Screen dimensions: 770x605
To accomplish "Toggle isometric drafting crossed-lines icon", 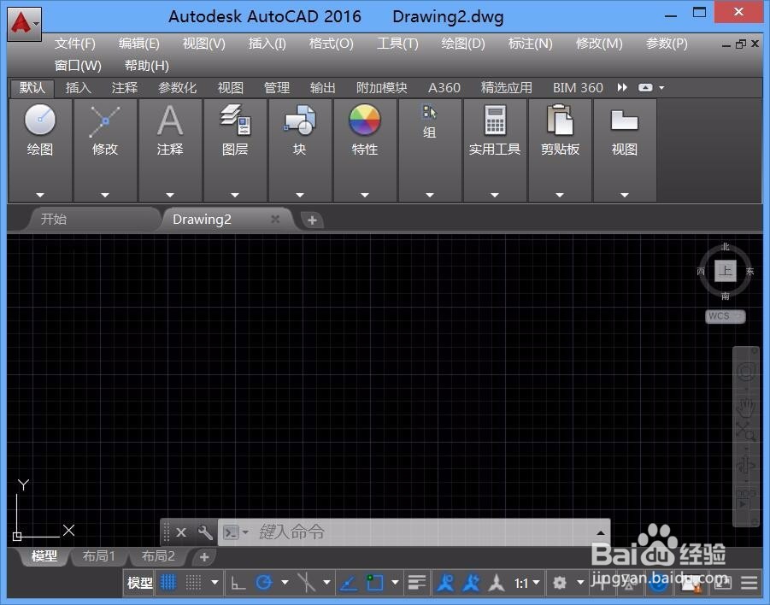I will tap(306, 583).
